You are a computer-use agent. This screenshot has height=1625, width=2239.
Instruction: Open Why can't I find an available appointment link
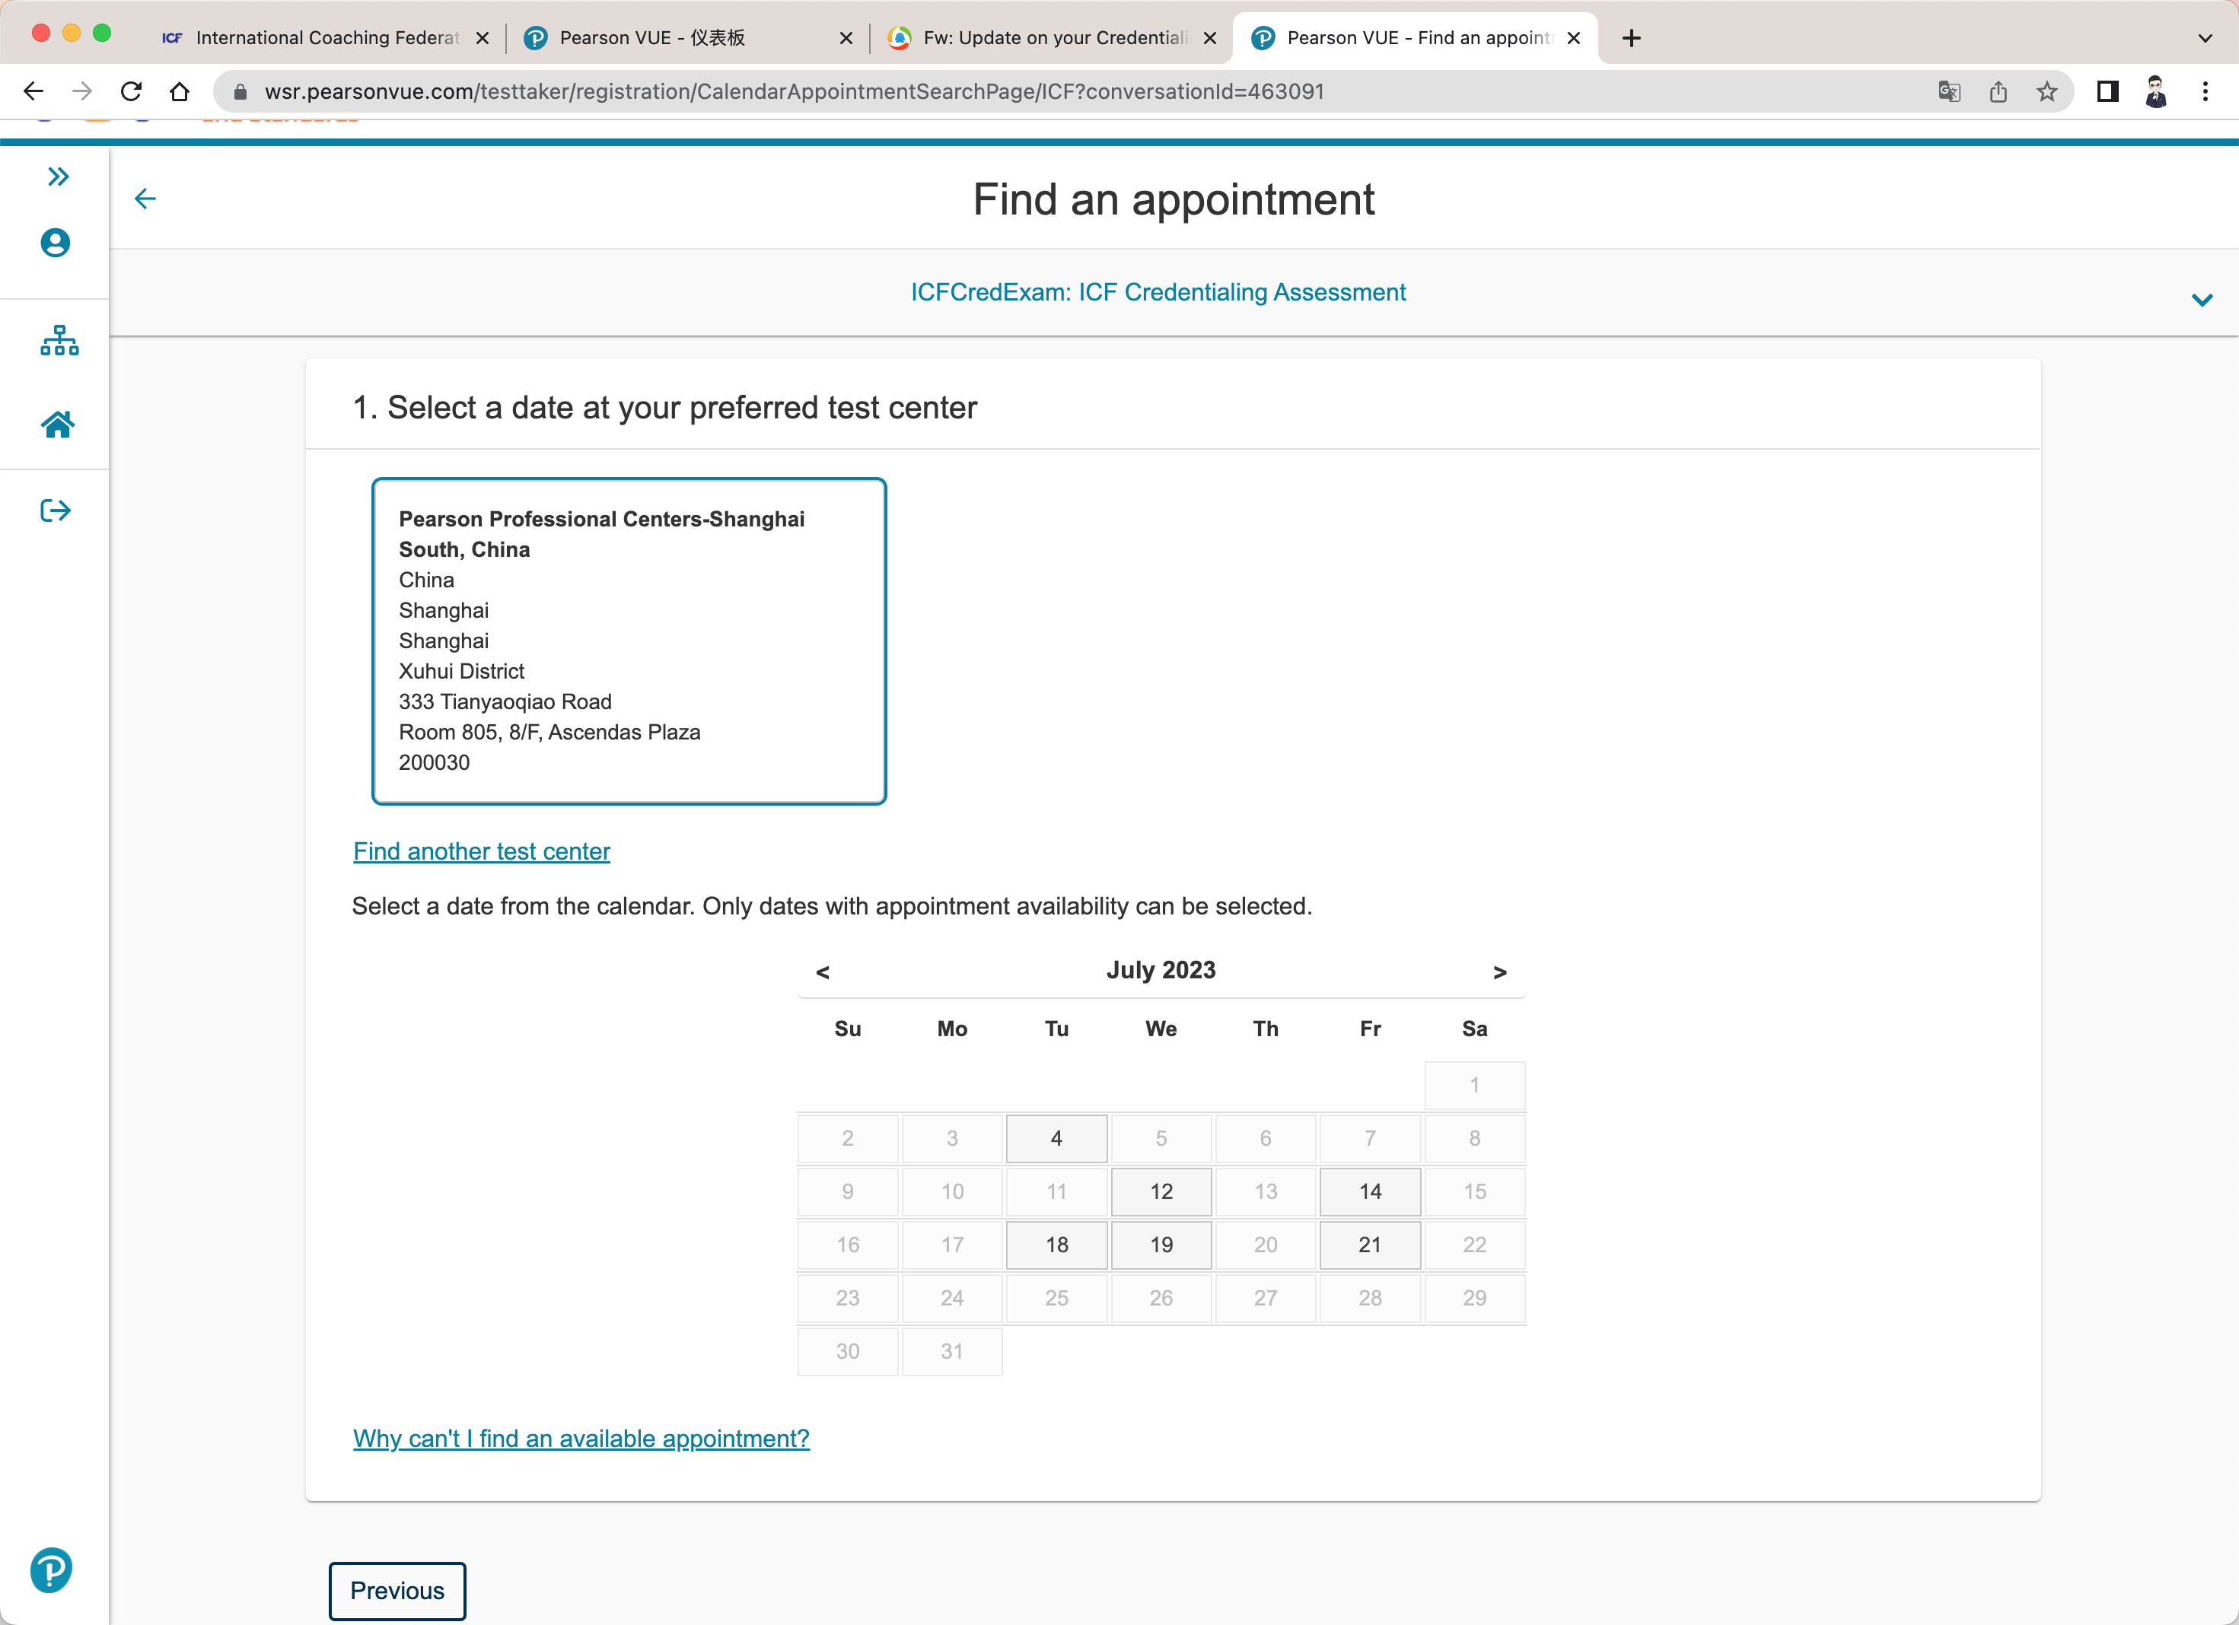pos(581,1438)
